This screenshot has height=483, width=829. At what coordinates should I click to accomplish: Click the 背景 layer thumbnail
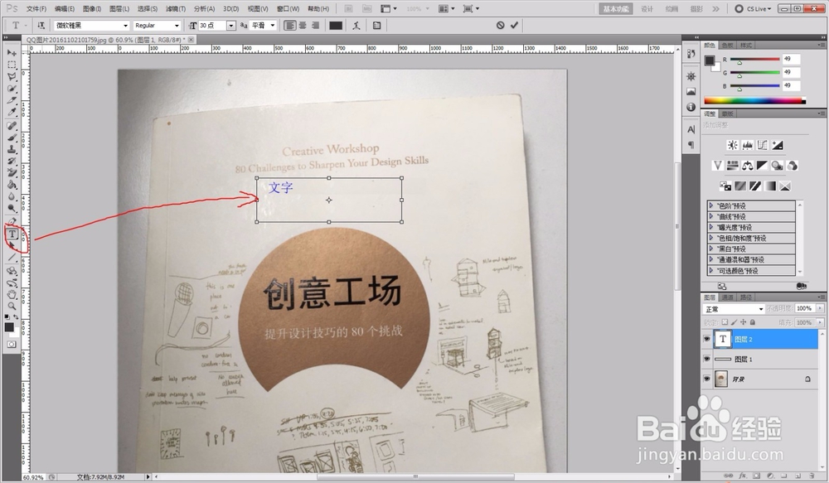click(721, 379)
